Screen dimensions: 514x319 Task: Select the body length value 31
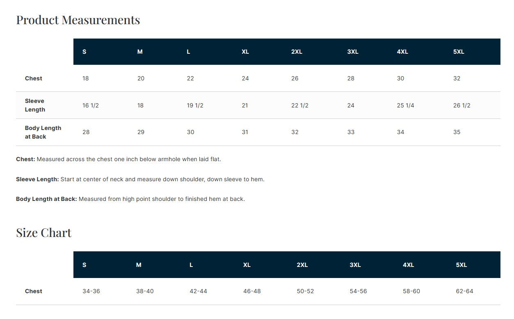point(245,132)
